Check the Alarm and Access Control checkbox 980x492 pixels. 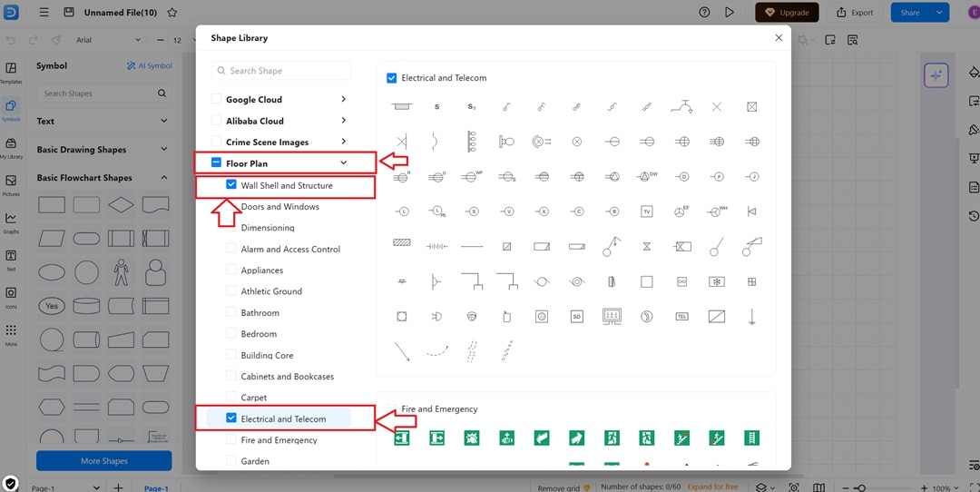[231, 249]
